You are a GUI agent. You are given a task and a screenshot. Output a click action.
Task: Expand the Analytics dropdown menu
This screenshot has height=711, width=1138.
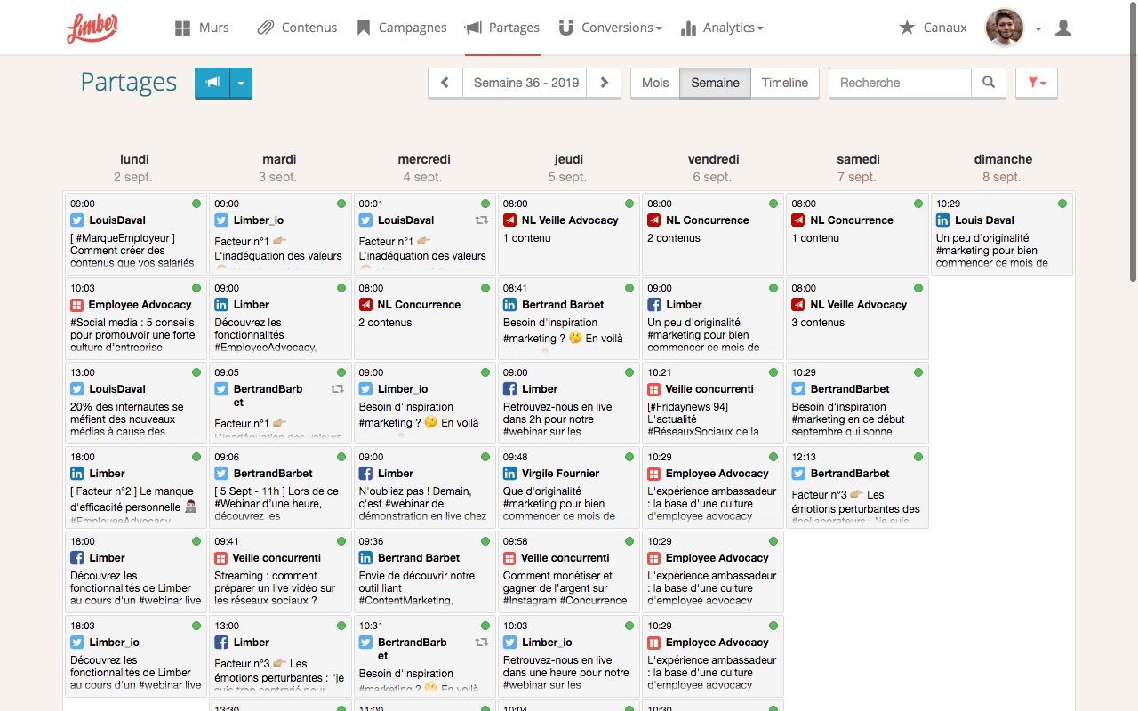click(x=722, y=28)
